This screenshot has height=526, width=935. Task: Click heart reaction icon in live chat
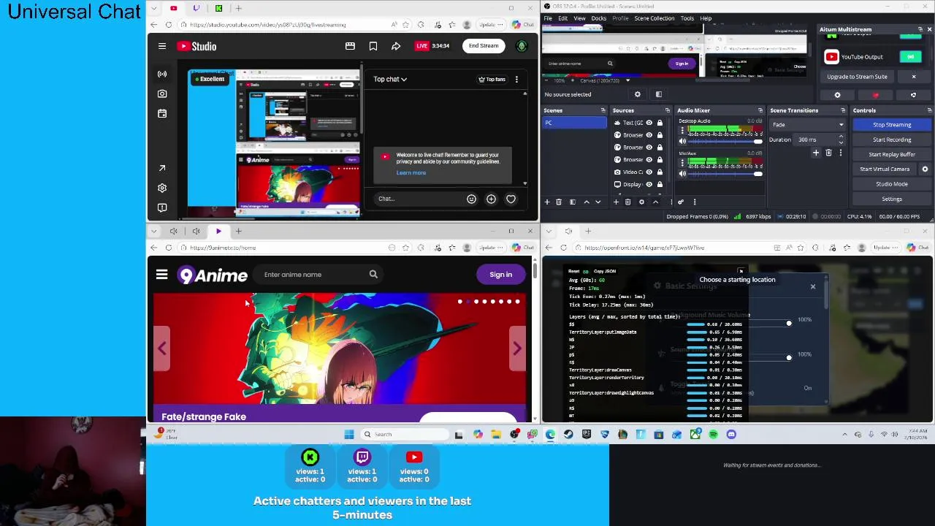pos(511,199)
